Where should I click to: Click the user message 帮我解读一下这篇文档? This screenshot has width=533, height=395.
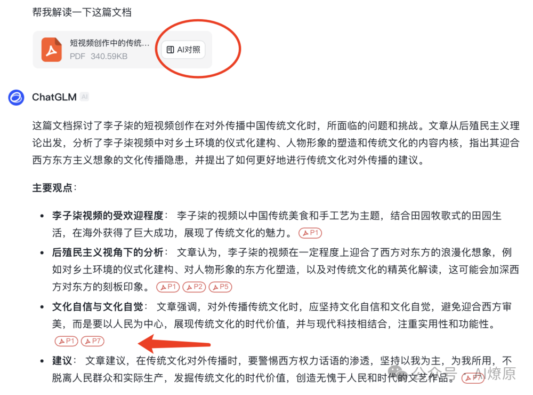coord(82,12)
